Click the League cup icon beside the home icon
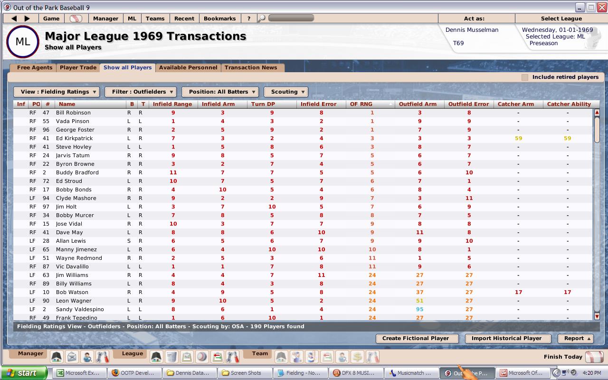Viewport: 608px width, 380px height. pyautogui.click(x=171, y=357)
